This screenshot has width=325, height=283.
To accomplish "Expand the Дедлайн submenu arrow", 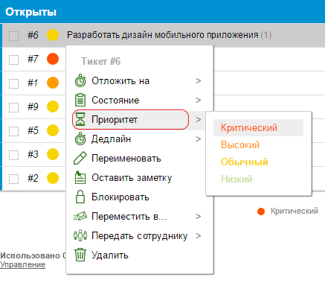I will (x=198, y=139).
